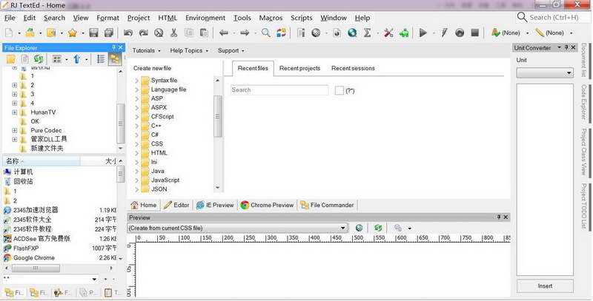
Task: Click the folder tree vertical scrollbar thumb
Action: tap(121, 124)
